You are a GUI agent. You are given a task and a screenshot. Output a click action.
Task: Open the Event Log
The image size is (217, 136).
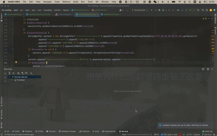tap(207, 131)
